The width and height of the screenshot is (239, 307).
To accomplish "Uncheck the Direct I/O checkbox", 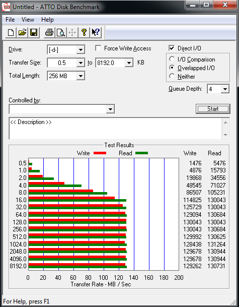I will tap(172, 48).
